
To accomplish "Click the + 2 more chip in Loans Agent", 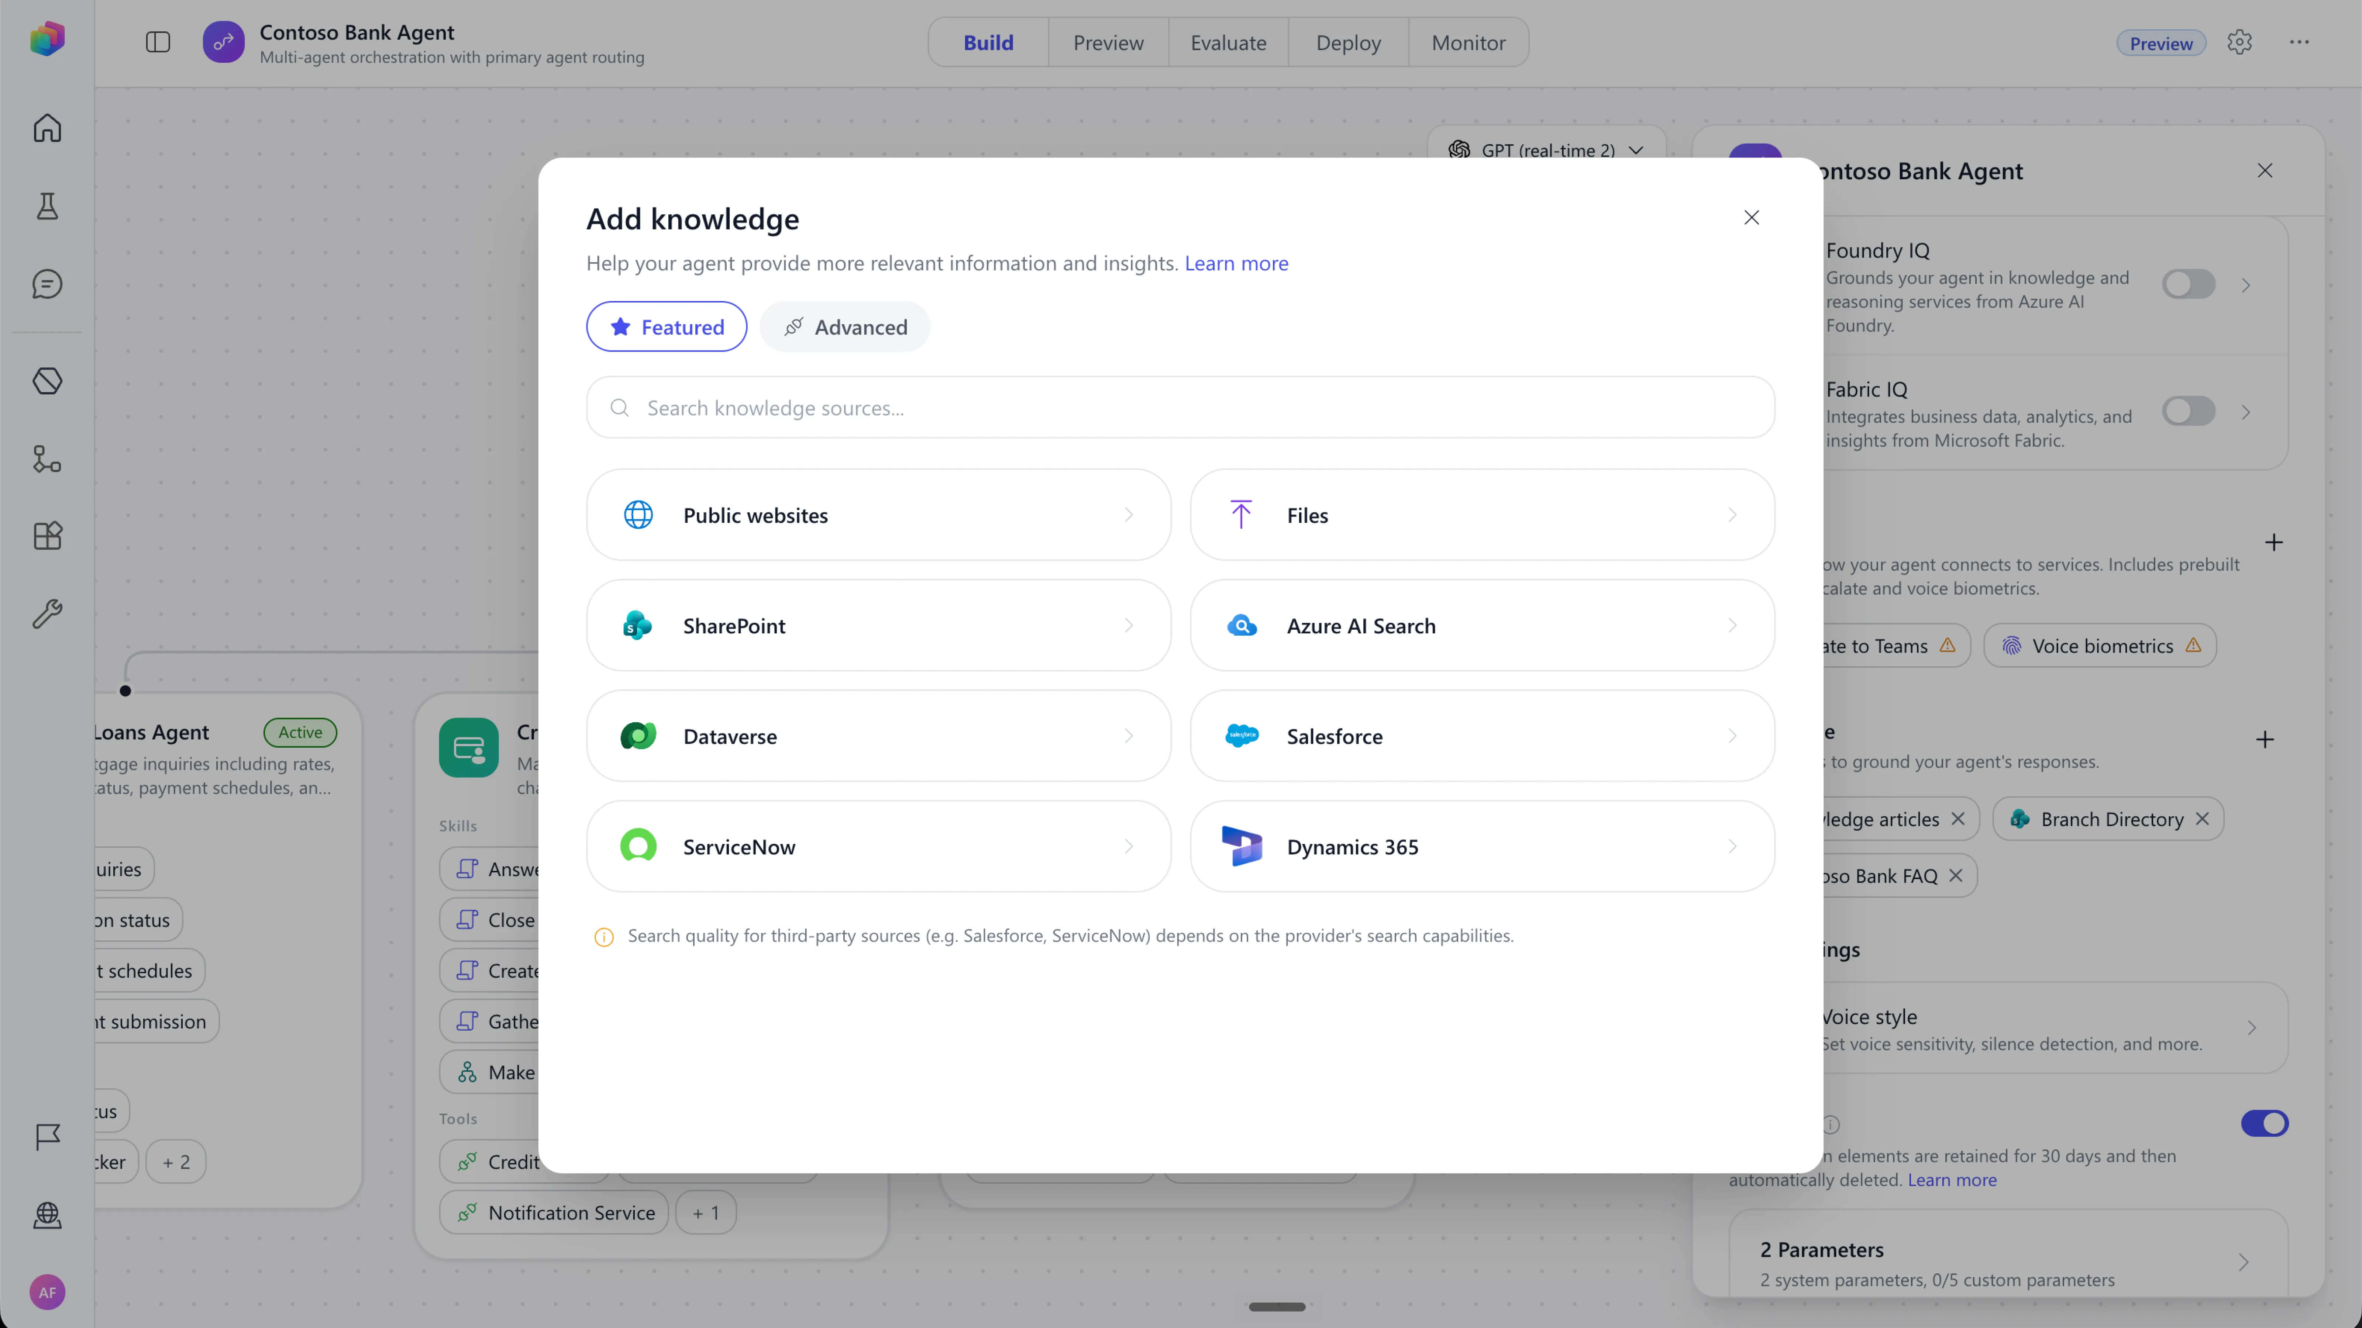I will pos(175,1162).
